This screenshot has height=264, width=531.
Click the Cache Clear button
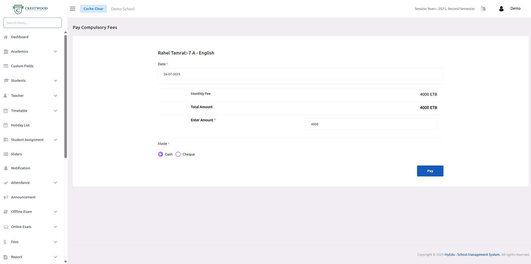click(93, 9)
